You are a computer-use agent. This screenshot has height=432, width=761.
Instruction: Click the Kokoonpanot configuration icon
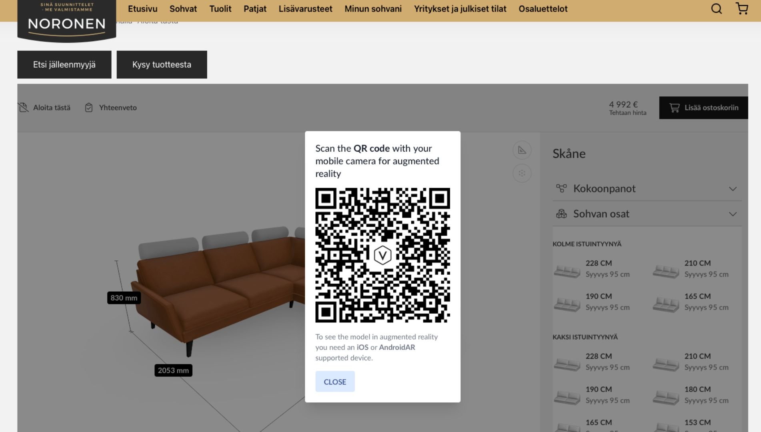click(561, 188)
